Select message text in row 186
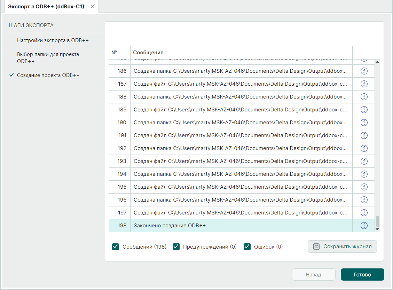 point(240,71)
